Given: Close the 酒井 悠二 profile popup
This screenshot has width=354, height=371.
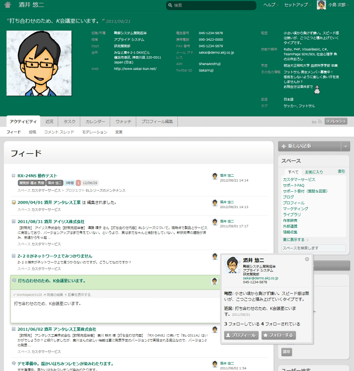Looking at the screenshot, I should [307, 259].
